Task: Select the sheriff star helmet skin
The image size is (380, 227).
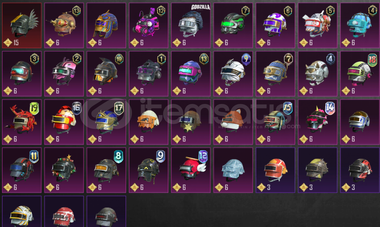Action: click(191, 122)
